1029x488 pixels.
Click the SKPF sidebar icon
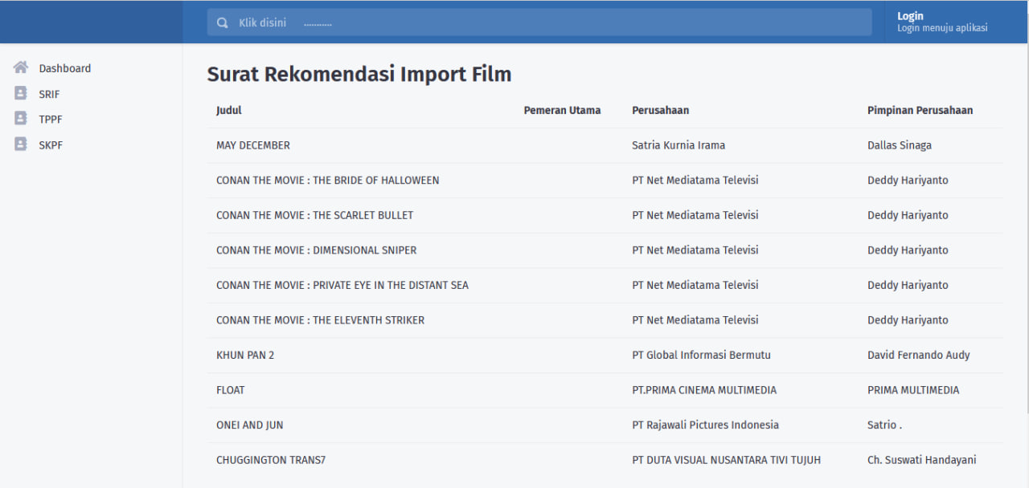pos(21,144)
